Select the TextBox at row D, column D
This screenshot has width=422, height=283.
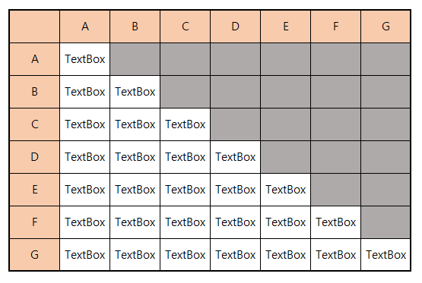pyautogui.click(x=235, y=157)
